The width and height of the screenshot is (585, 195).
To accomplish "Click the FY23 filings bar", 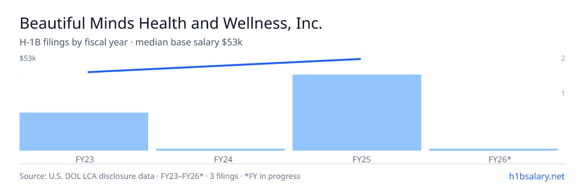I will pos(84,132).
